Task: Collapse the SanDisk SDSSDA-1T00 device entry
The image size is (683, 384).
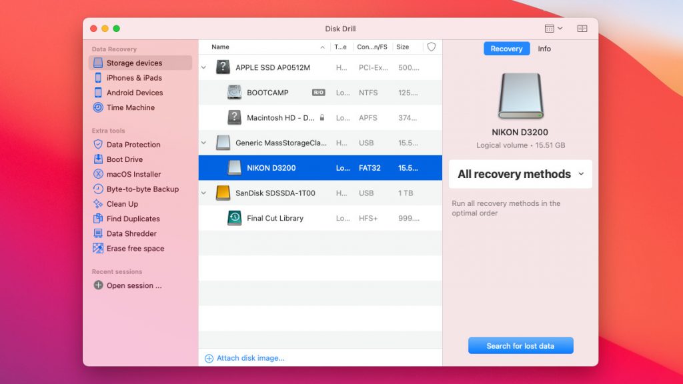Action: [x=205, y=193]
